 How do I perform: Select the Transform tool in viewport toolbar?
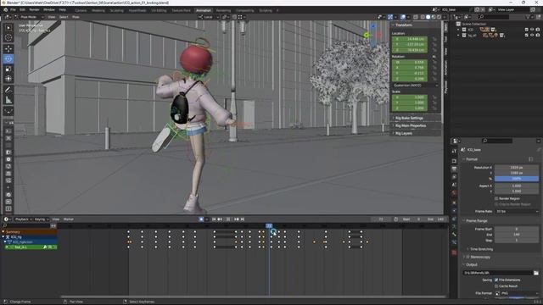pyautogui.click(x=8, y=79)
